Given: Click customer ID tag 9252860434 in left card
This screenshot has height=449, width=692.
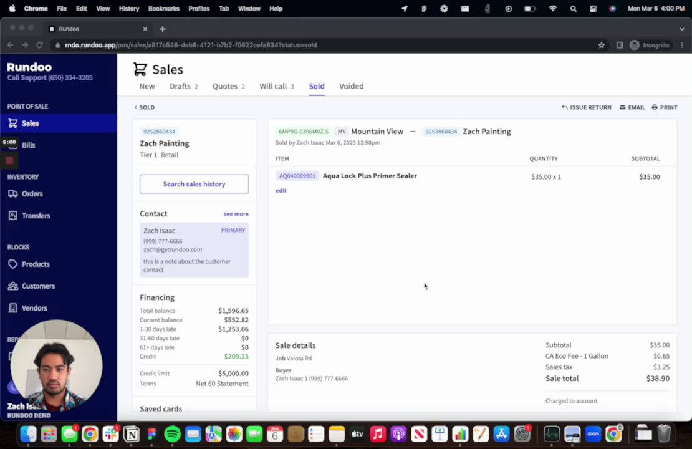Looking at the screenshot, I should [x=160, y=132].
